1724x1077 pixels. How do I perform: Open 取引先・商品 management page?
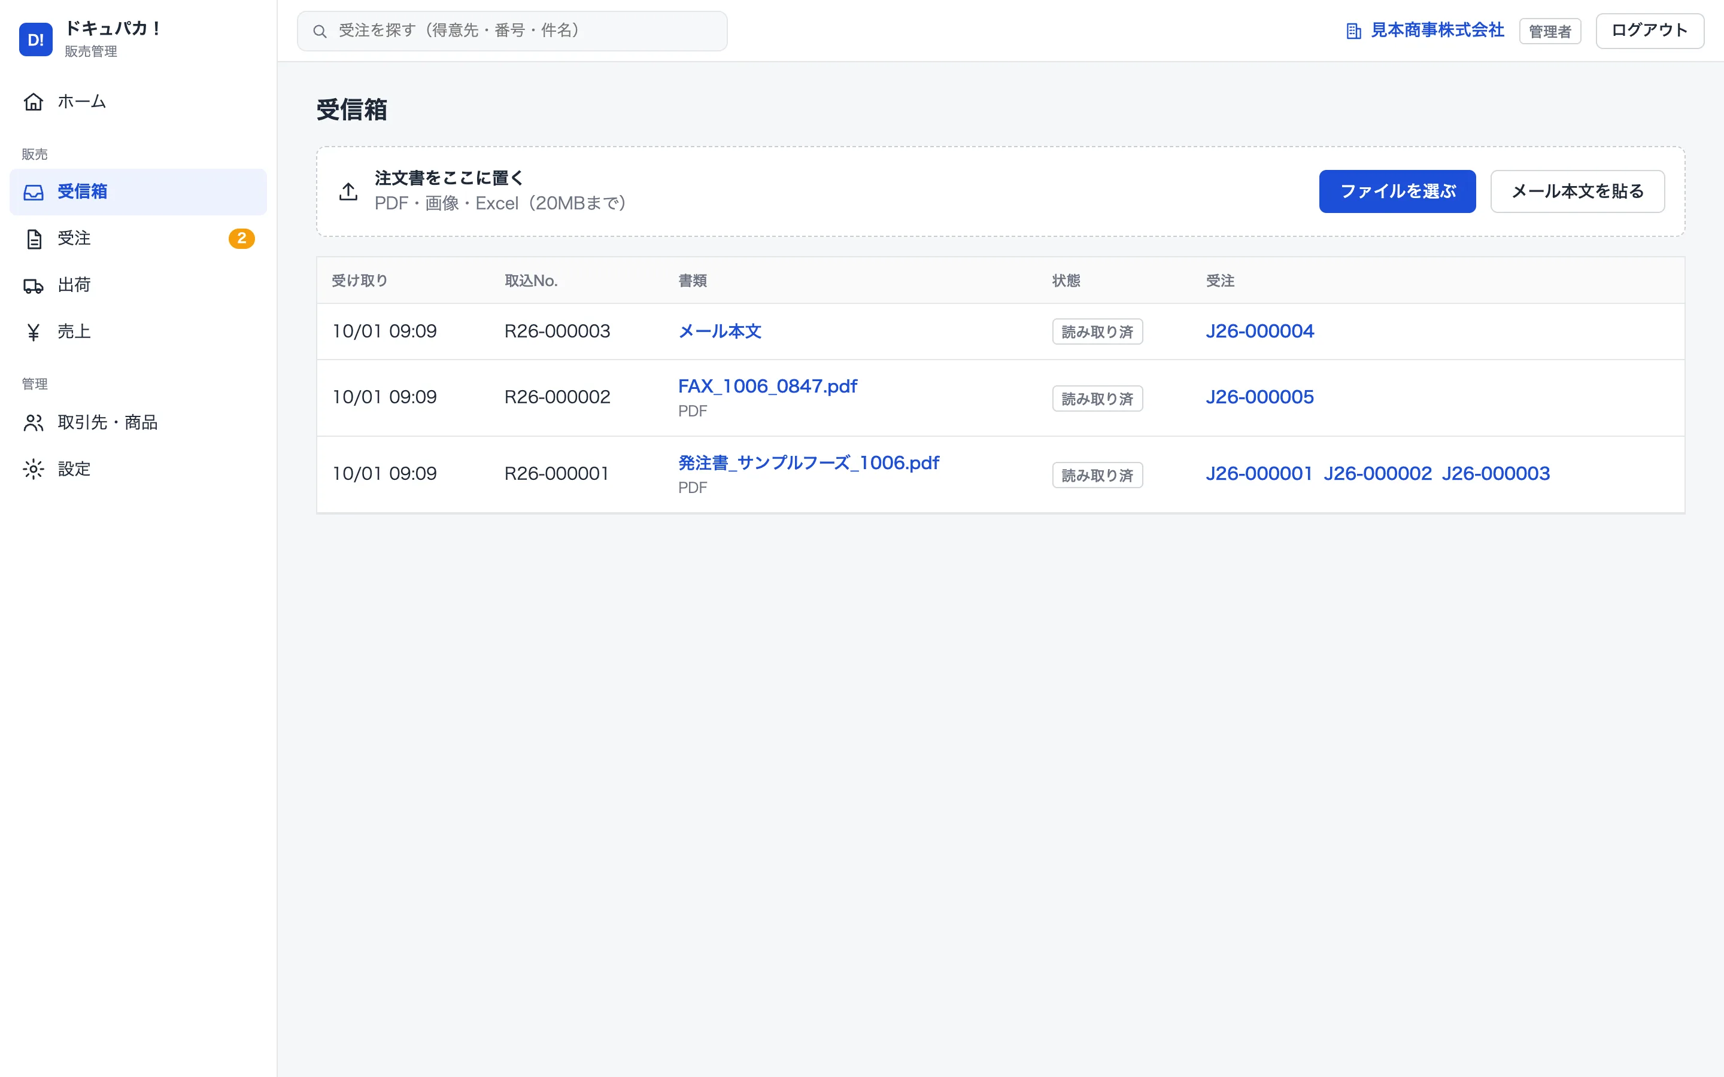138,423
